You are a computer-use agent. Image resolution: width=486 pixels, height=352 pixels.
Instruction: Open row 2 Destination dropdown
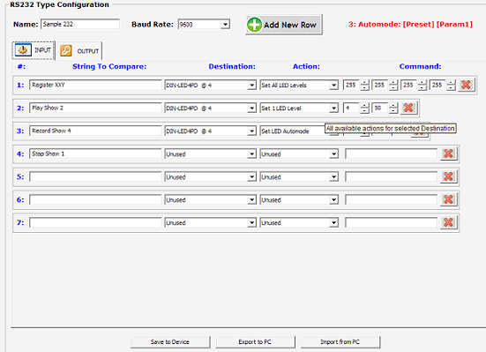(252, 108)
